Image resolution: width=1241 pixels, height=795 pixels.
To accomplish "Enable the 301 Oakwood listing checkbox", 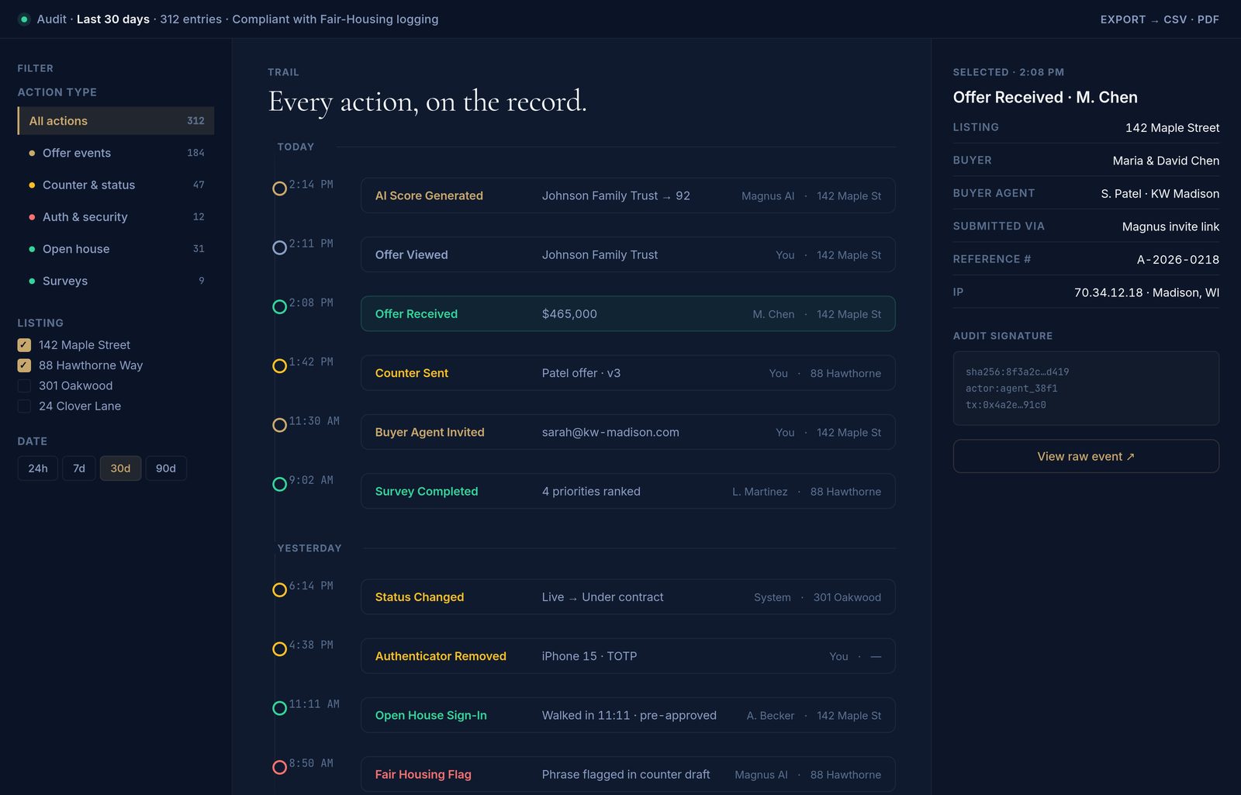I will coord(24,385).
